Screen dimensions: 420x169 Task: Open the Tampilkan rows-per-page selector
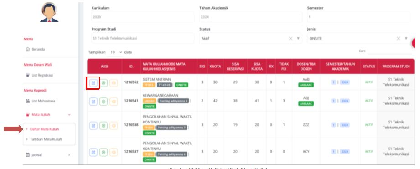click(x=116, y=52)
